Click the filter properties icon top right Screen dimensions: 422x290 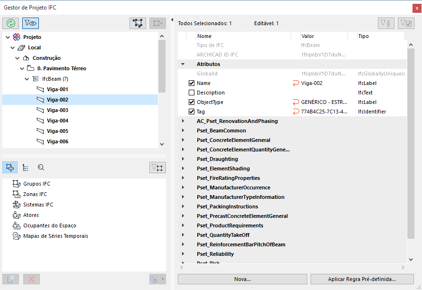385,23
